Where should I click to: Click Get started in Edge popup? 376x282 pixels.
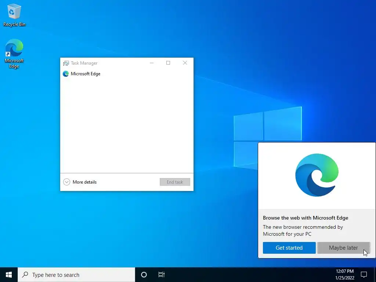pos(289,248)
